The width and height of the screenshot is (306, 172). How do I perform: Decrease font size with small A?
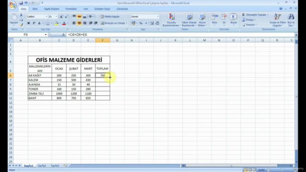[x=66, y=17]
